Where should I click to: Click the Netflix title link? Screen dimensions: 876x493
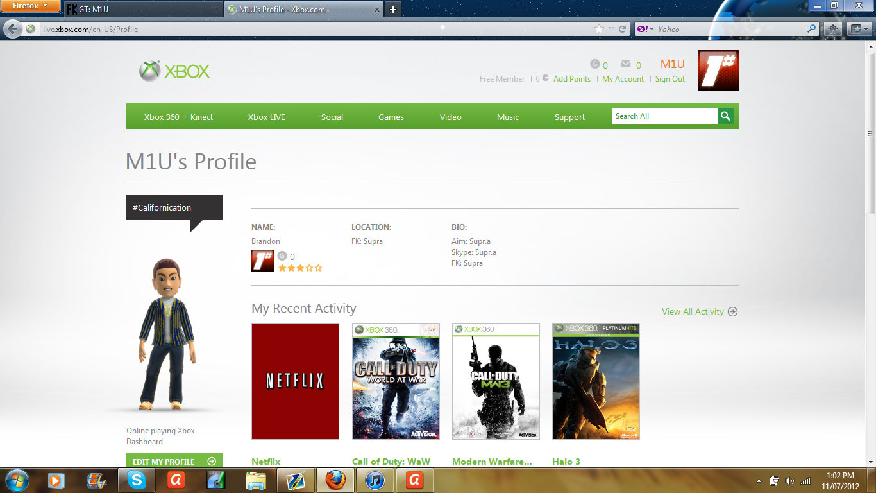[x=266, y=462]
